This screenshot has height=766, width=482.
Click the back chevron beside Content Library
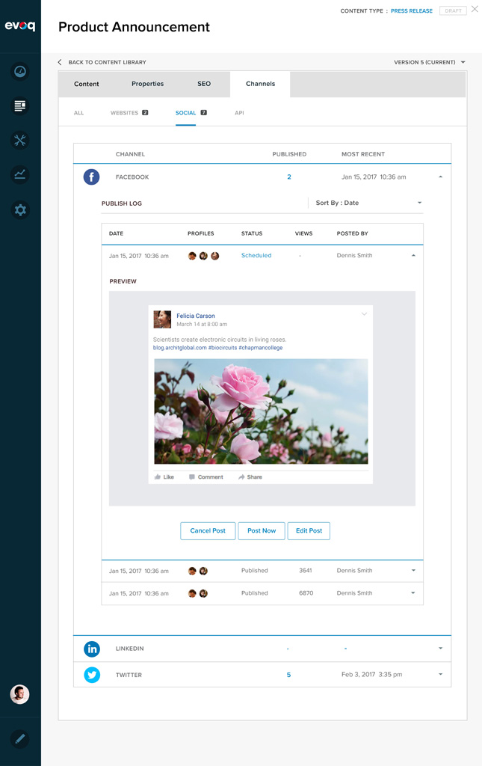click(x=60, y=62)
